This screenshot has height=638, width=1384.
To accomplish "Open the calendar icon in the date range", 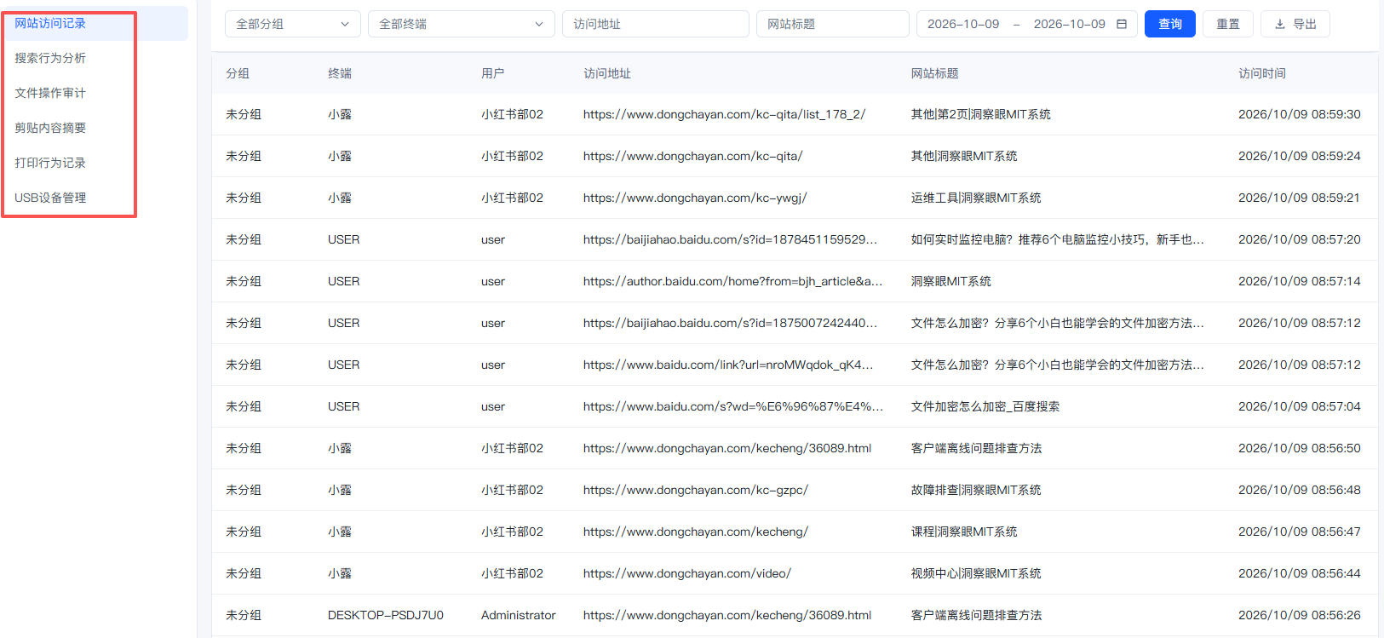I will click(1122, 24).
